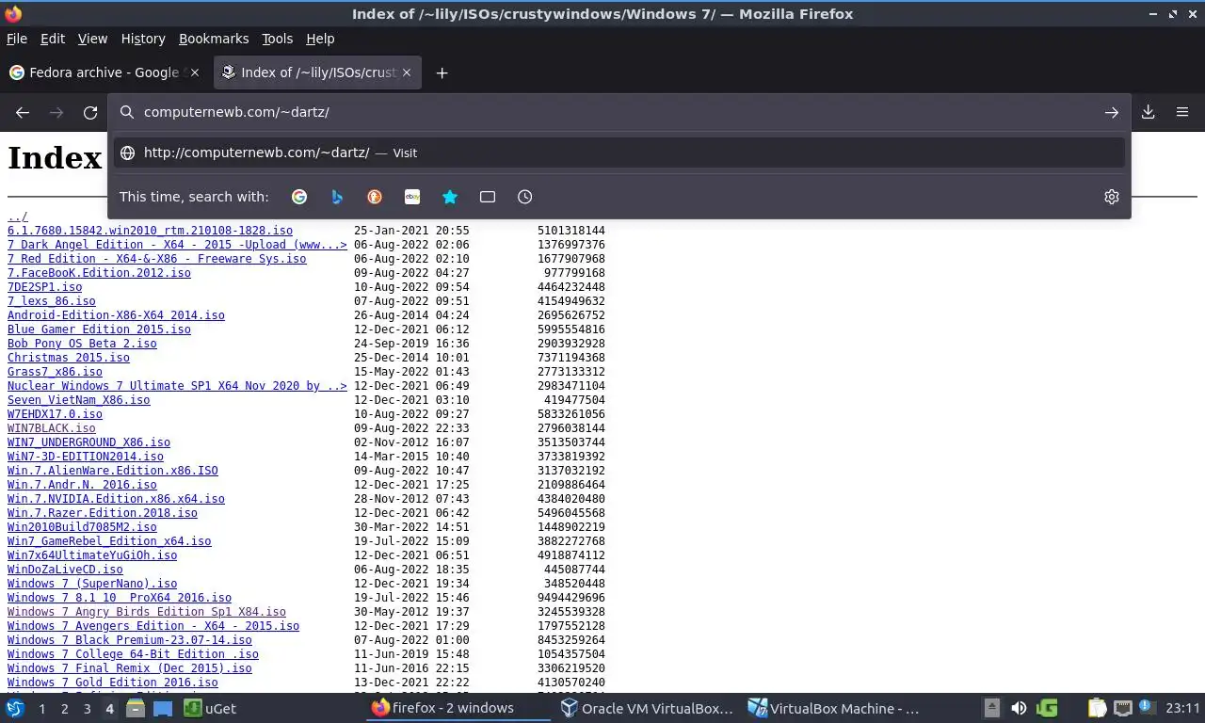
Task: Switch to the VirtualBox Machine taskbar window
Action: pos(835,708)
